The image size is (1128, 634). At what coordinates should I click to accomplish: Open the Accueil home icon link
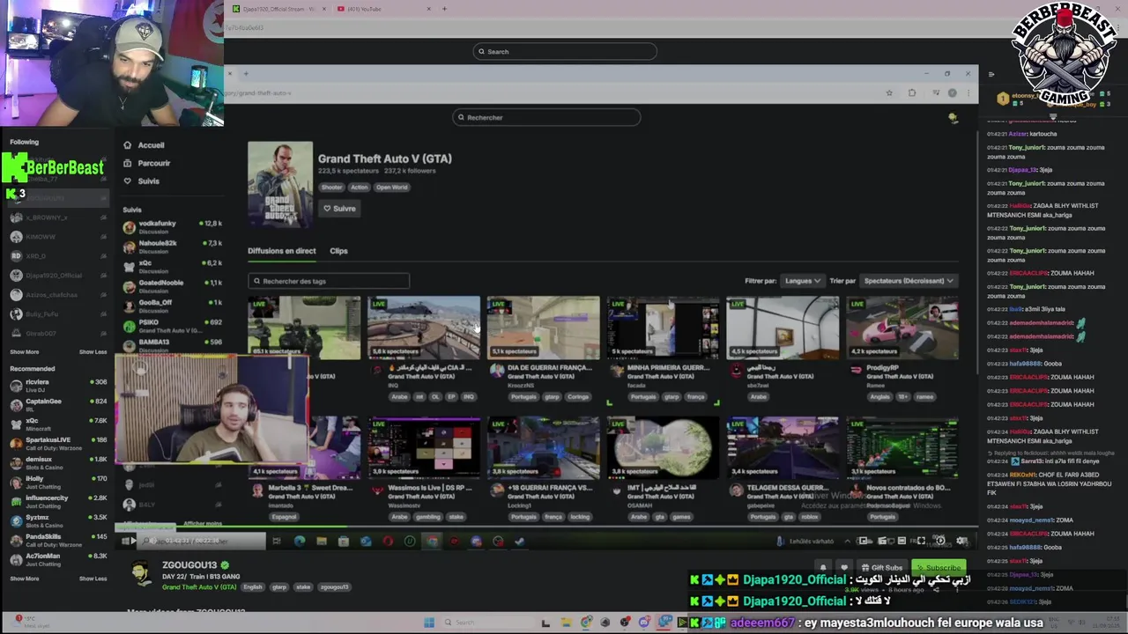[128, 145]
